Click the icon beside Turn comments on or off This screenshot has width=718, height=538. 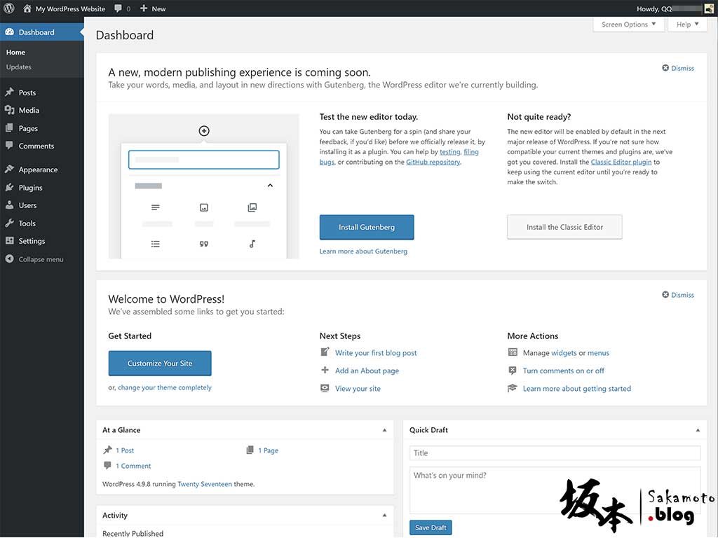pos(513,370)
